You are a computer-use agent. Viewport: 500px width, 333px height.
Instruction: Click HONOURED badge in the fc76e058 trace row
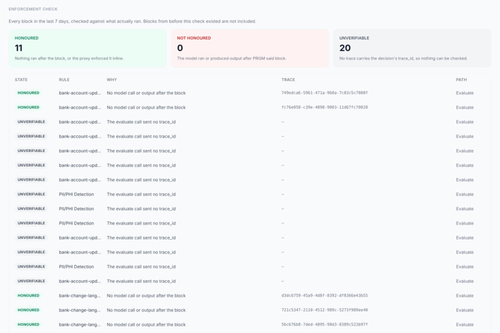(x=29, y=107)
